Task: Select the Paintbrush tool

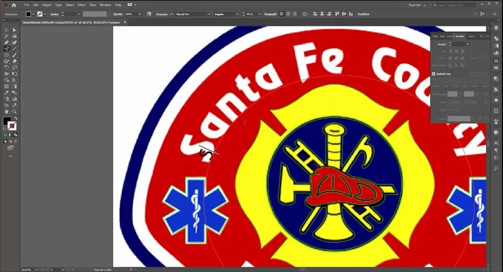Action: pos(14,55)
